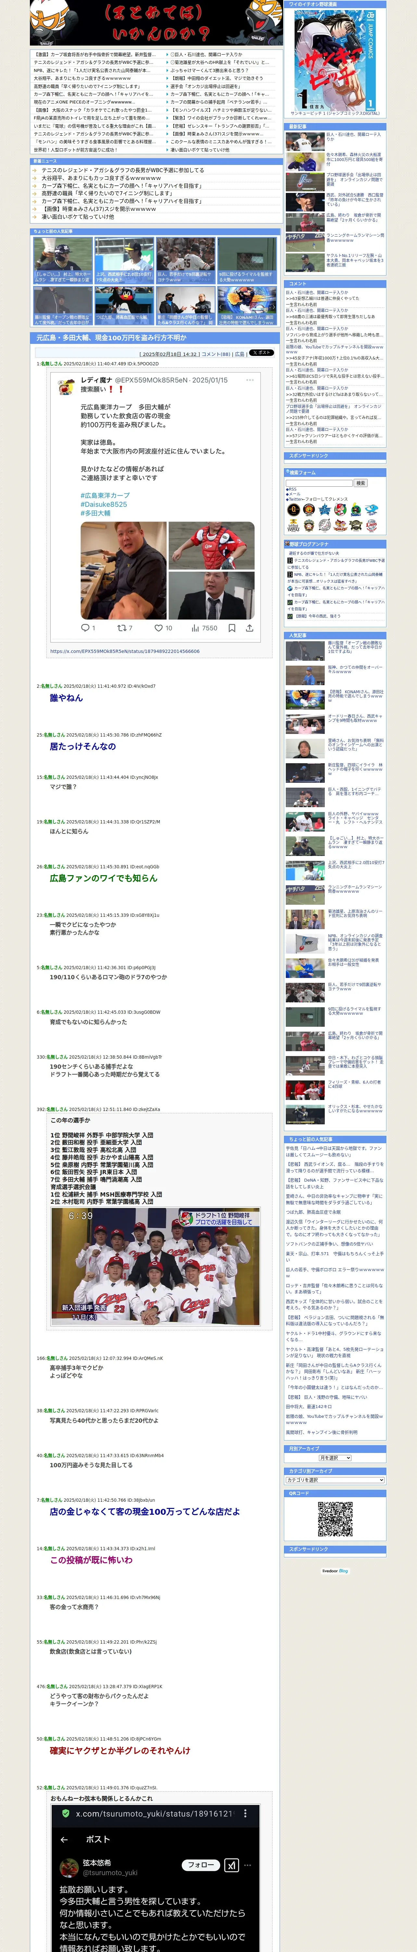The height and width of the screenshot is (1952, 417).
Task: Click the まとめては いかんのか？ site banner
Action: coord(156,23)
